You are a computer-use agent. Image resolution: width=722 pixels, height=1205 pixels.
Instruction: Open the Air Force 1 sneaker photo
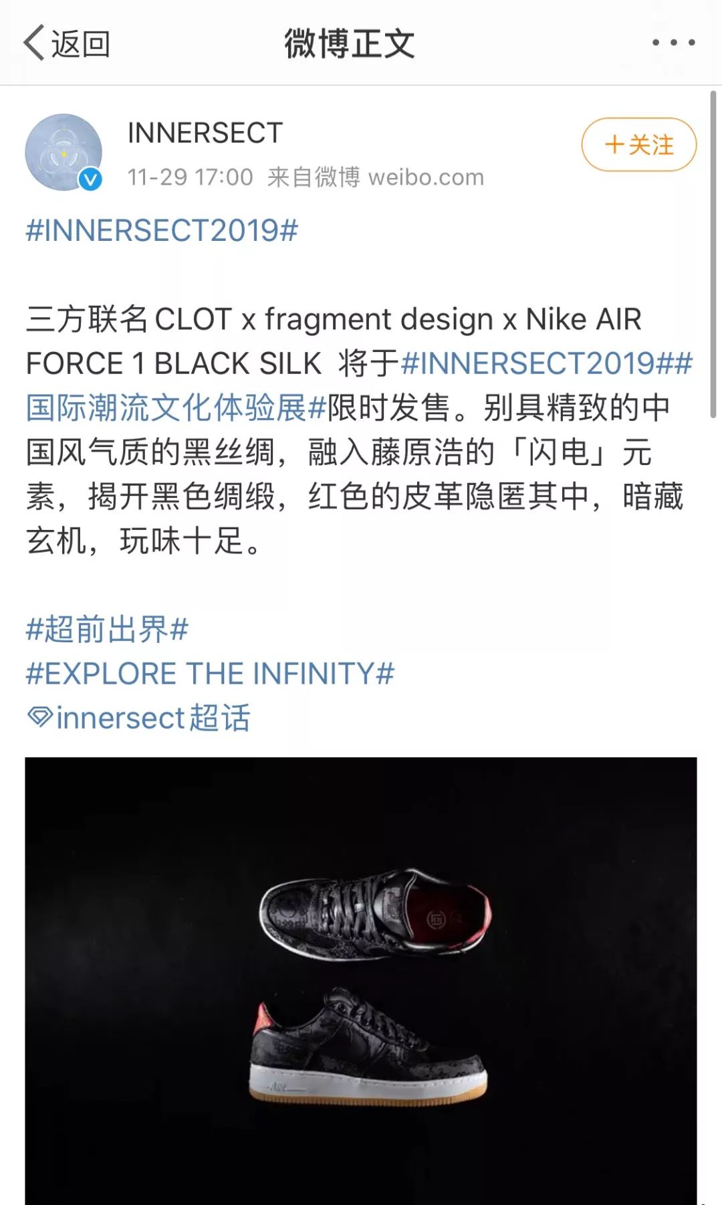point(361,981)
